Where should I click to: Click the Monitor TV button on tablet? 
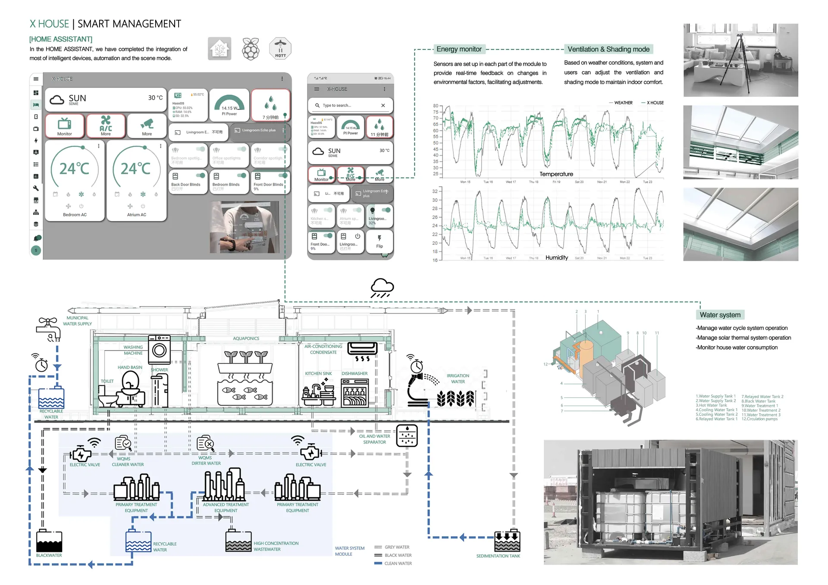click(x=65, y=126)
